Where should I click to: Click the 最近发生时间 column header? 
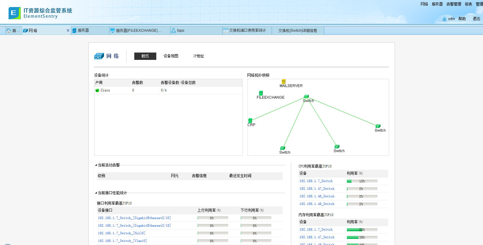point(240,176)
